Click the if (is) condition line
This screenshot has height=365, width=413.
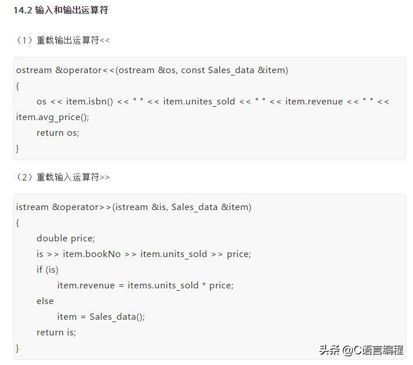click(48, 270)
